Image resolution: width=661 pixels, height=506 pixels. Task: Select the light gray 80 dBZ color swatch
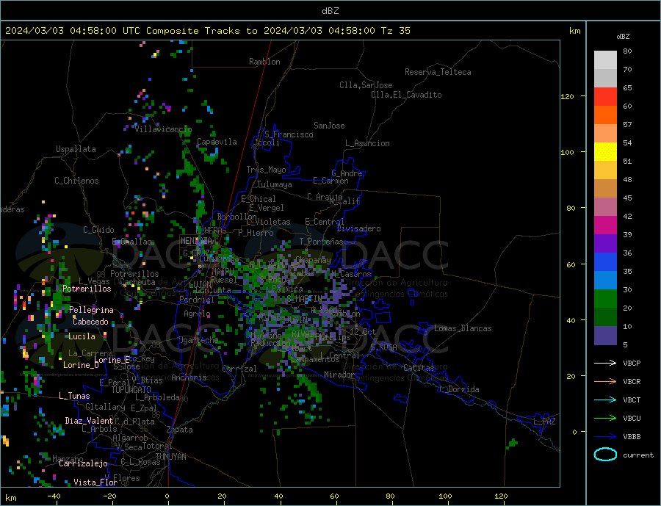[x=605, y=60]
